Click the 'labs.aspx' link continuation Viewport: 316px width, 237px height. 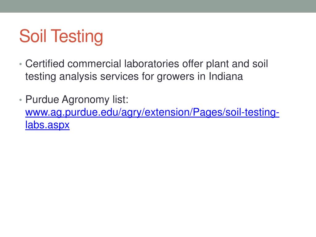[47, 125]
